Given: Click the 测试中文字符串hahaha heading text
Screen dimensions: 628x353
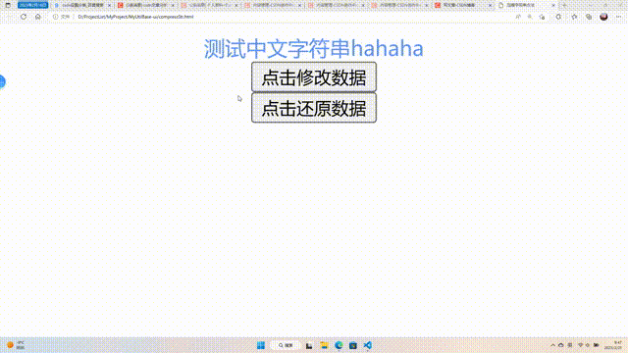Looking at the screenshot, I should tap(314, 48).
